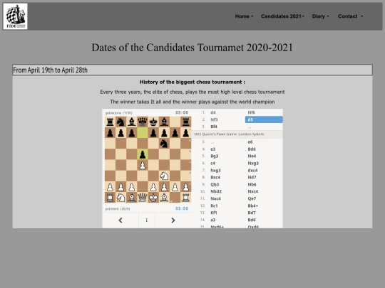Click the white bishop on f1

[164, 197]
